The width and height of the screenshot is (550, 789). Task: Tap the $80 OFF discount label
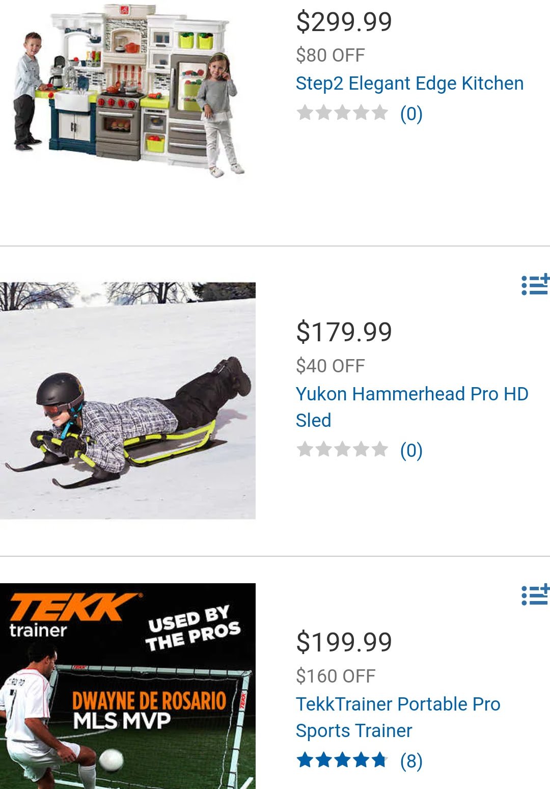pyautogui.click(x=331, y=55)
